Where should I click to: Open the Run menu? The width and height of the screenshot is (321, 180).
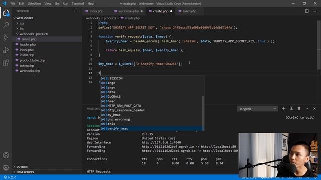click(x=65, y=3)
